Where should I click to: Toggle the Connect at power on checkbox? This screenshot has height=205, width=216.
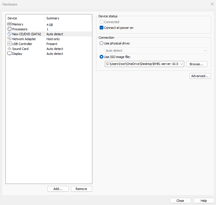click(x=101, y=28)
